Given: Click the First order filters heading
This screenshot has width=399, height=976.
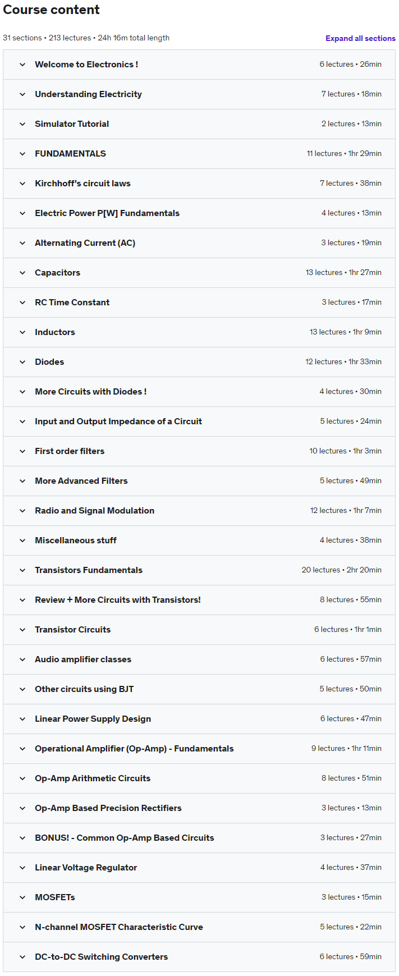Looking at the screenshot, I should (x=70, y=451).
